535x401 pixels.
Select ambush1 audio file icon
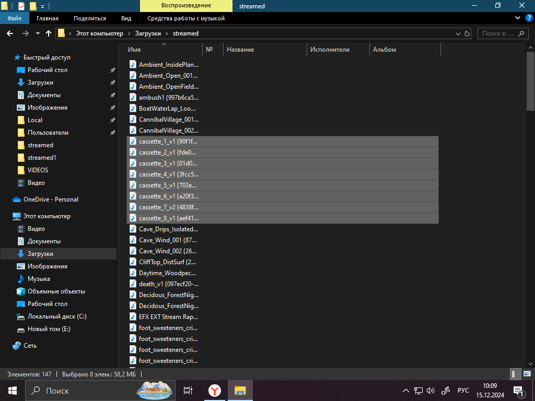[133, 98]
